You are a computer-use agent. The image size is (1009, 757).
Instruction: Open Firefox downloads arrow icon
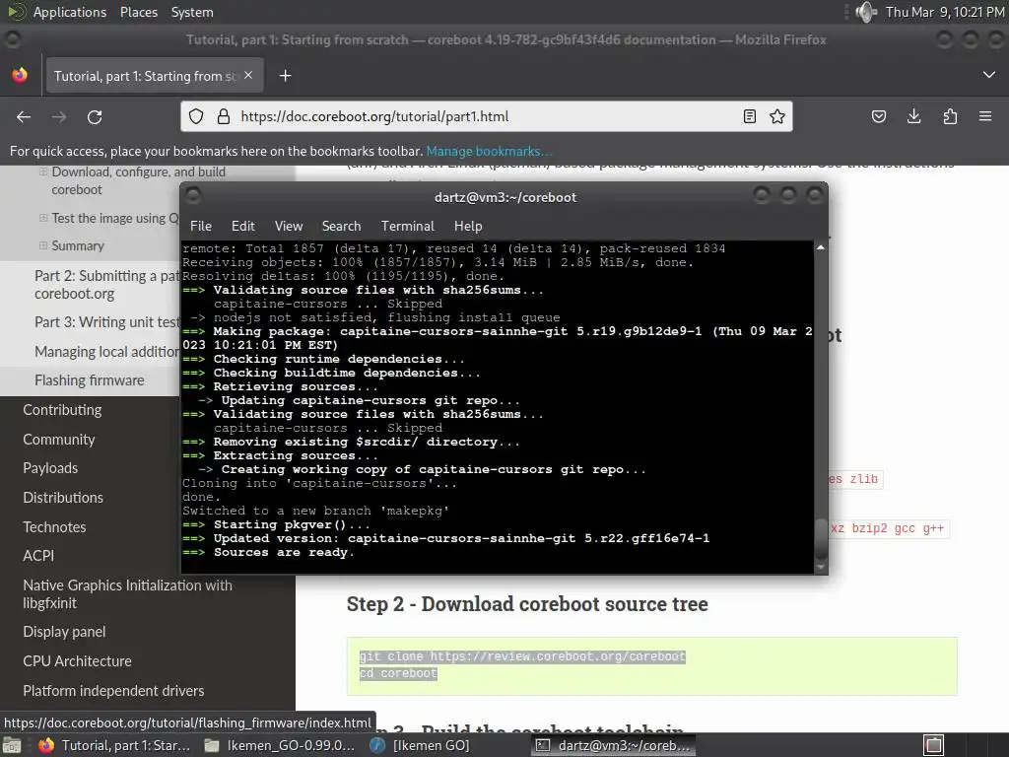[x=913, y=116]
